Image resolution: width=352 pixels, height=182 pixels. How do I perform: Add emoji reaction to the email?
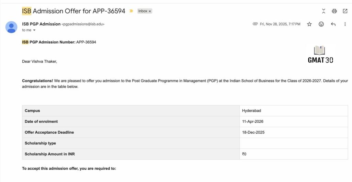pos(321,24)
